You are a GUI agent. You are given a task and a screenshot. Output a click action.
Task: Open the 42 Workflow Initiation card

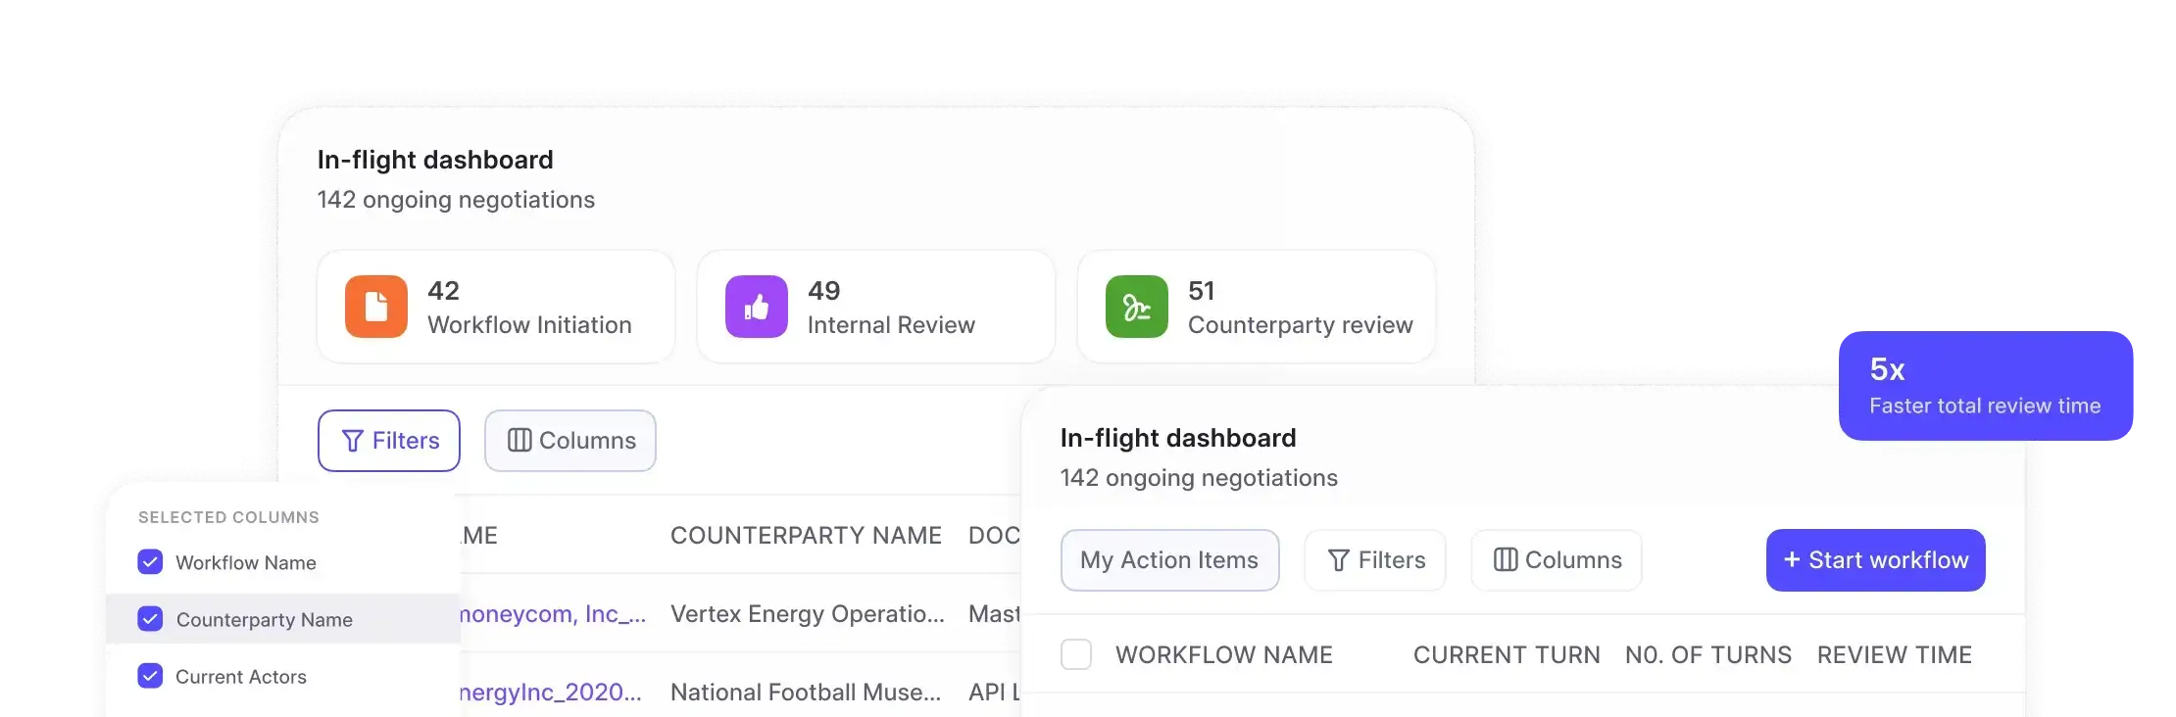(496, 307)
